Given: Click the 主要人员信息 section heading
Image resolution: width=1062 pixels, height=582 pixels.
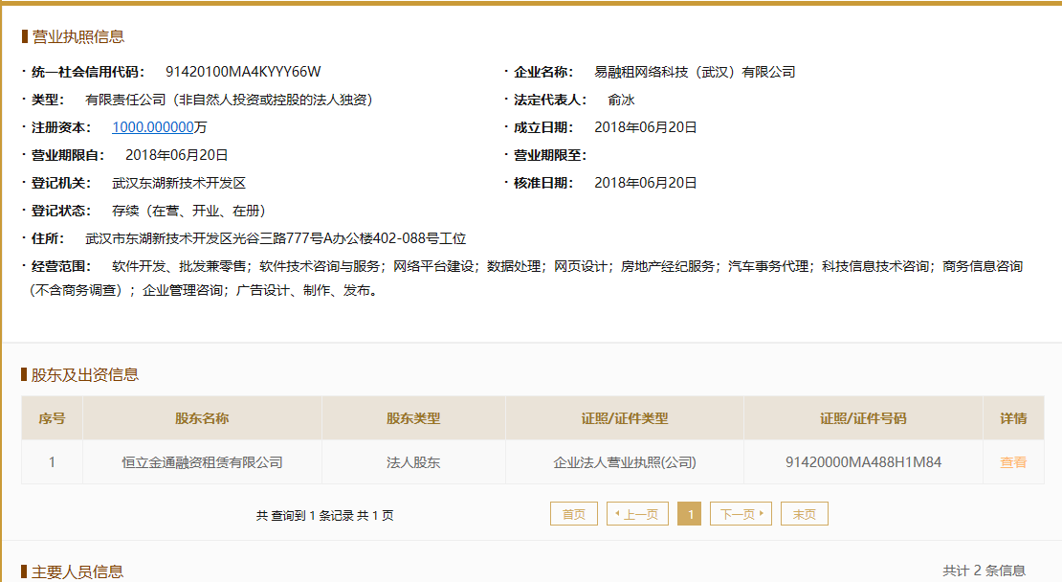Looking at the screenshot, I should point(77,571).
